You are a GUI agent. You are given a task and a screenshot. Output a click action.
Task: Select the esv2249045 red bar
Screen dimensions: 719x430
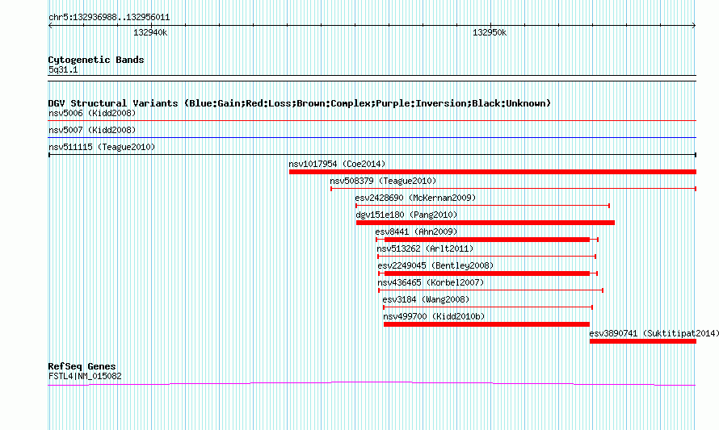(488, 273)
